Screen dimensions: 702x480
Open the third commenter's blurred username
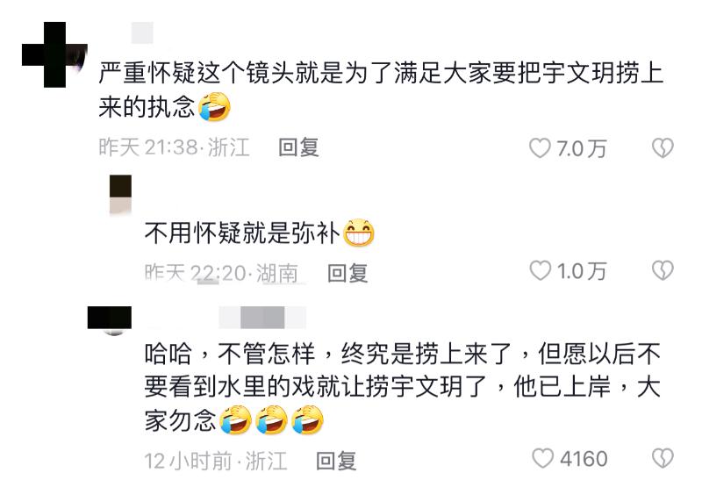click(262, 318)
